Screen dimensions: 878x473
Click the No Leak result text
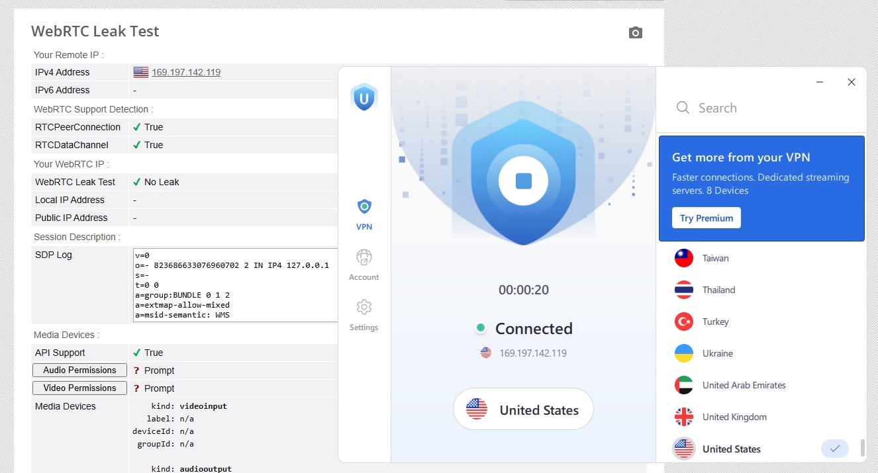[162, 182]
